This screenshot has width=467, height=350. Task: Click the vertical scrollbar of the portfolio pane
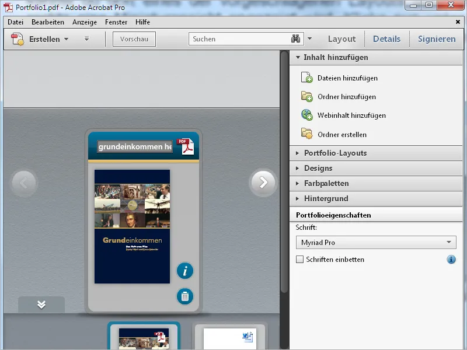[x=284, y=173]
